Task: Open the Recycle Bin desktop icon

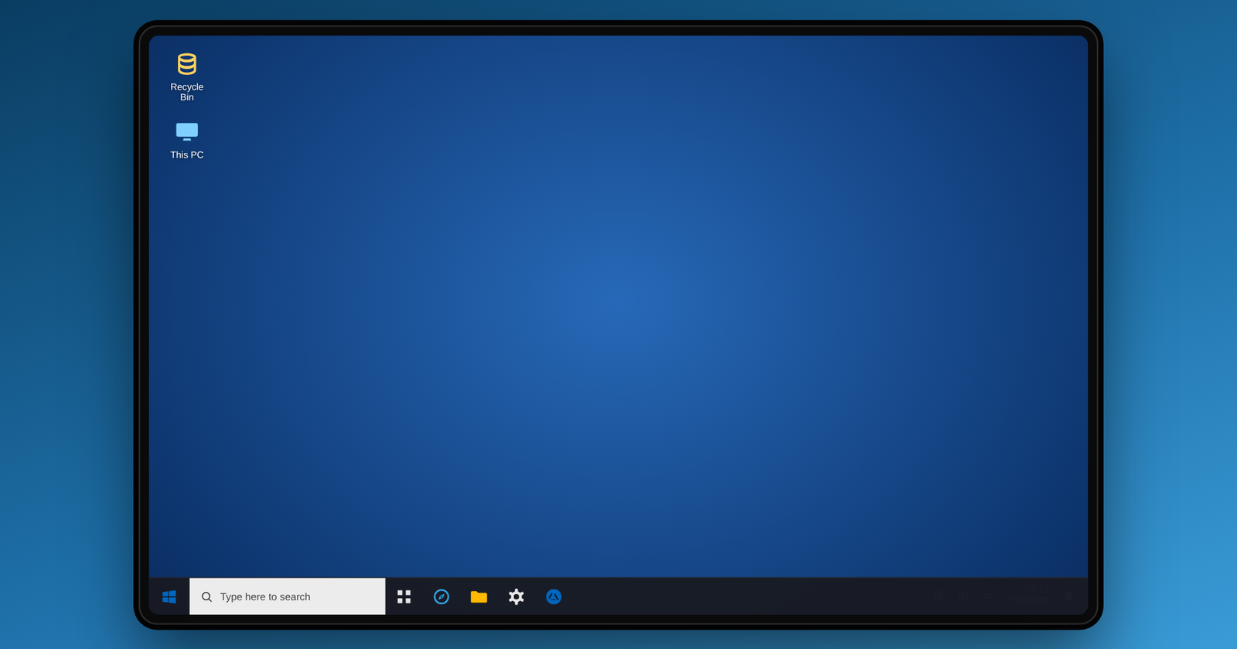Action: click(x=186, y=76)
